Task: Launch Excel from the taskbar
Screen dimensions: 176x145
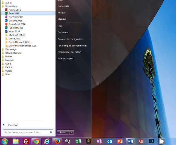Action: pyautogui.click(x=78, y=141)
